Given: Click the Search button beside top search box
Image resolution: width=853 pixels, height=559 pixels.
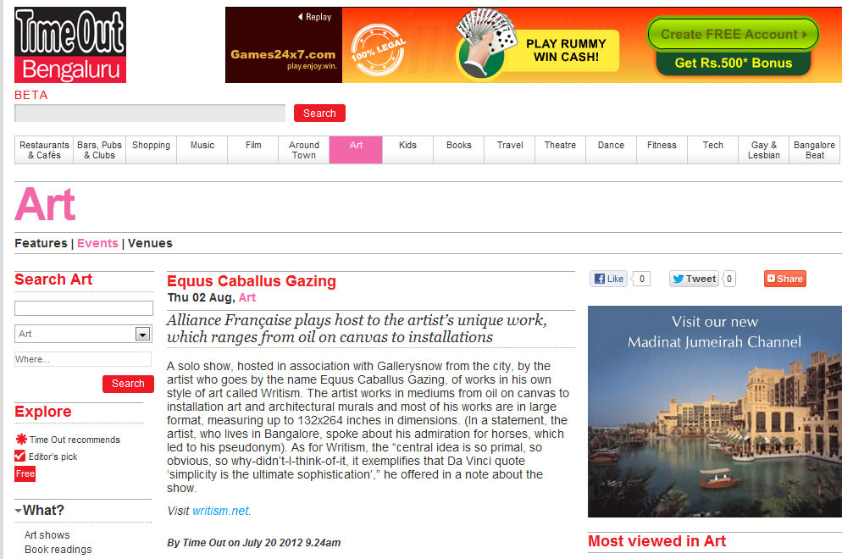Looking at the screenshot, I should coord(319,113).
